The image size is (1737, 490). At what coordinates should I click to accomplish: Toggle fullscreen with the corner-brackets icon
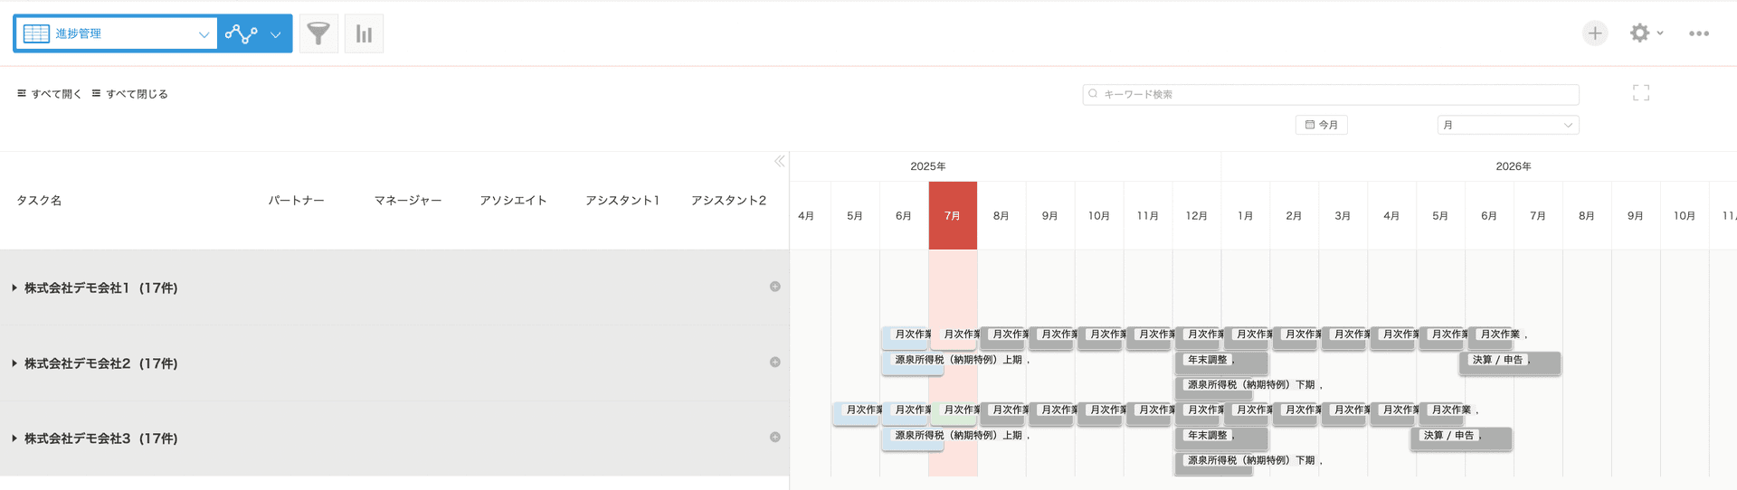(1641, 92)
